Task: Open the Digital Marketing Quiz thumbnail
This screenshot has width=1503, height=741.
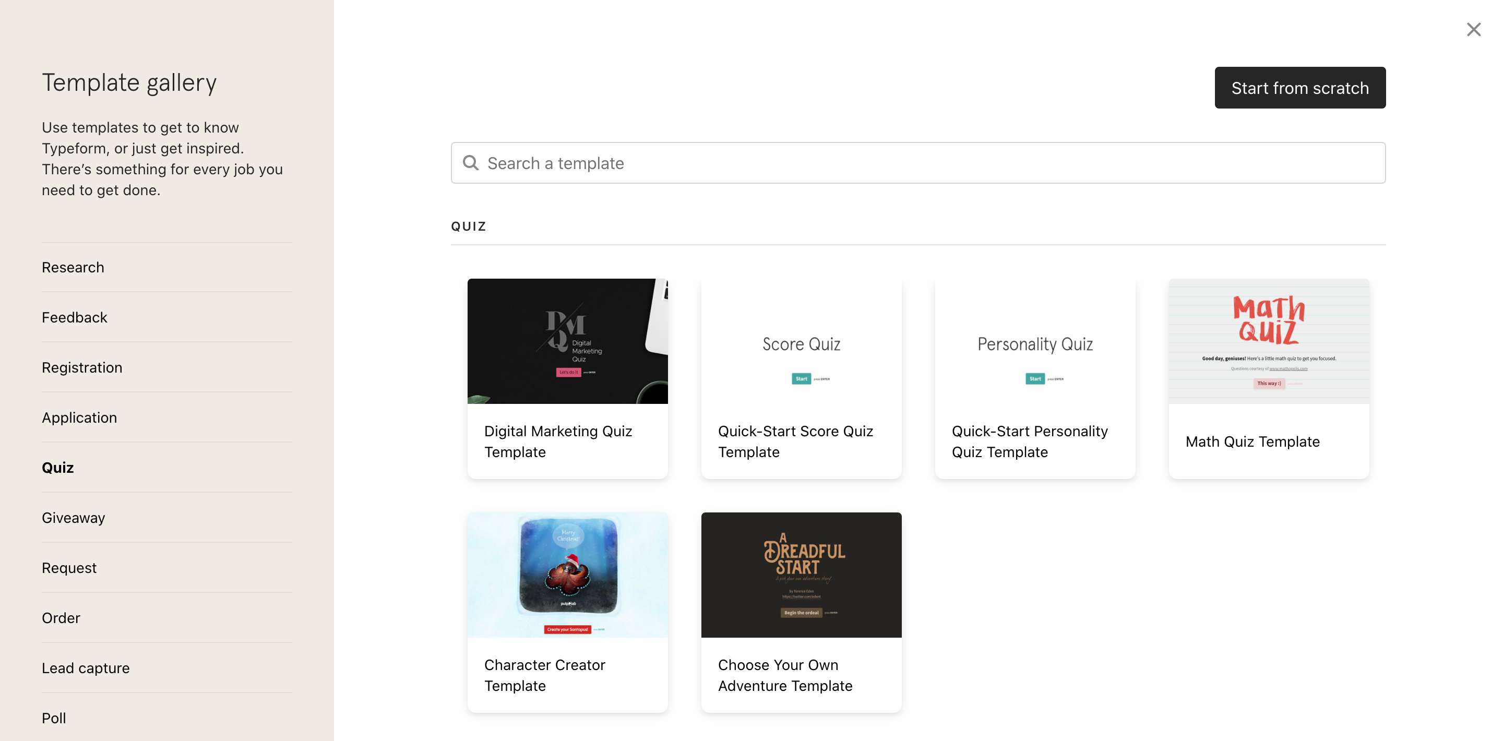Action: (x=567, y=341)
